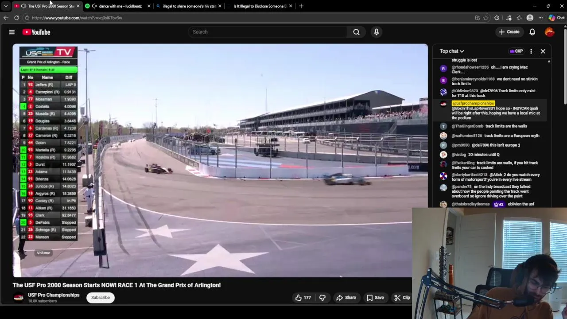Open the browser tab actions dropdown
Image resolution: width=567 pixels, height=319 pixels.
click(x=5, y=6)
